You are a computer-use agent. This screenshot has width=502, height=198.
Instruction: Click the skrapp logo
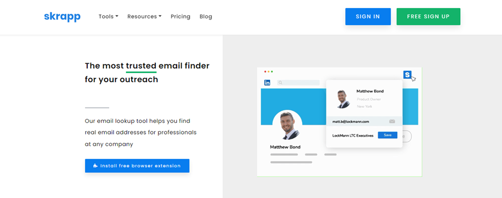point(62,17)
